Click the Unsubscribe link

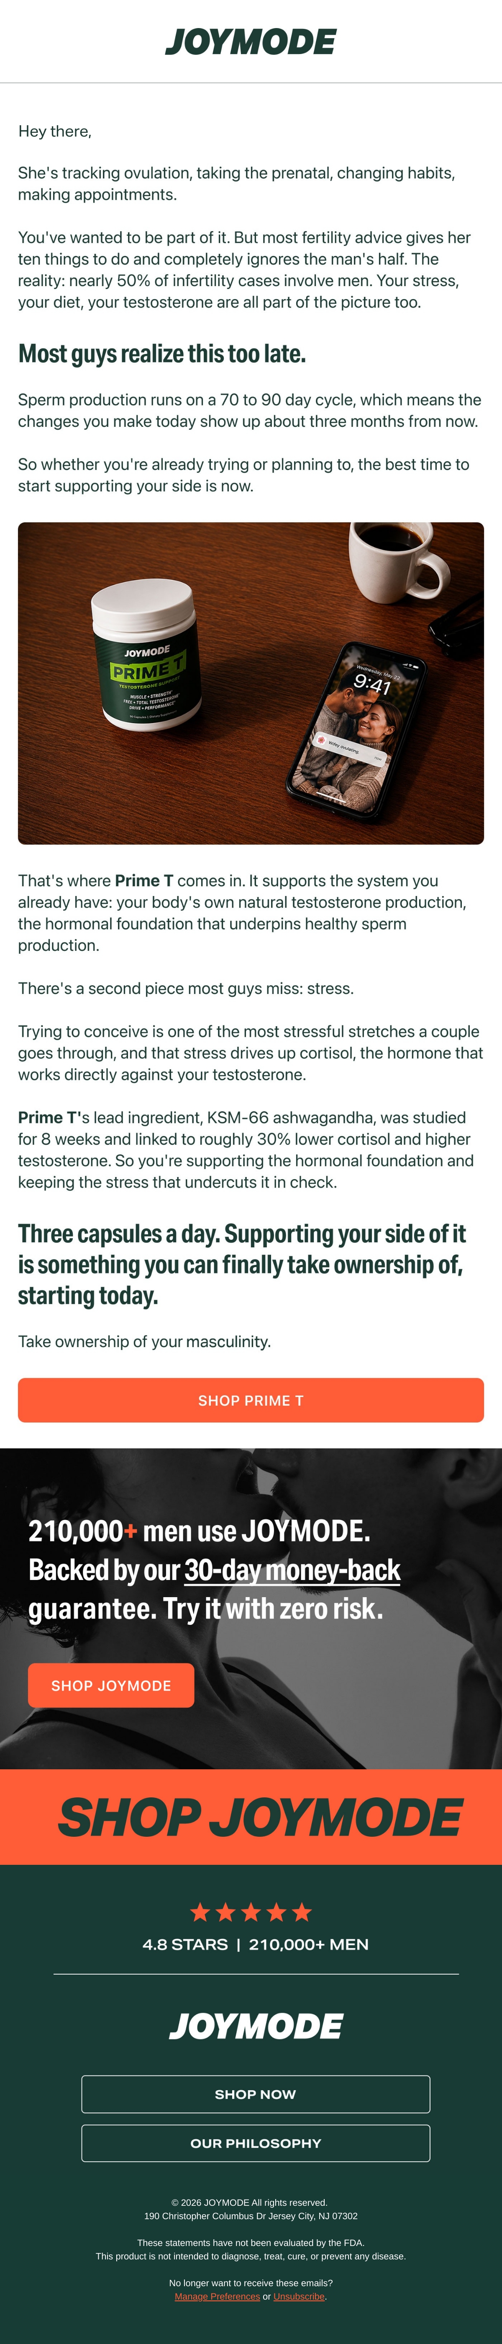click(x=299, y=2296)
